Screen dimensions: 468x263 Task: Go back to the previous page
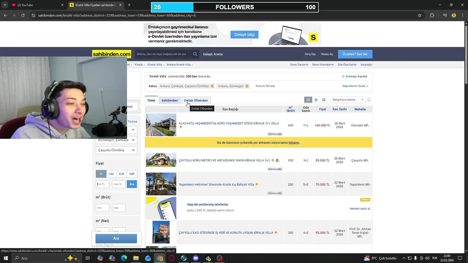point(5,15)
